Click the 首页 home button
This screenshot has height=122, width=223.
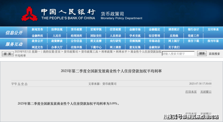[x=8, y=54]
